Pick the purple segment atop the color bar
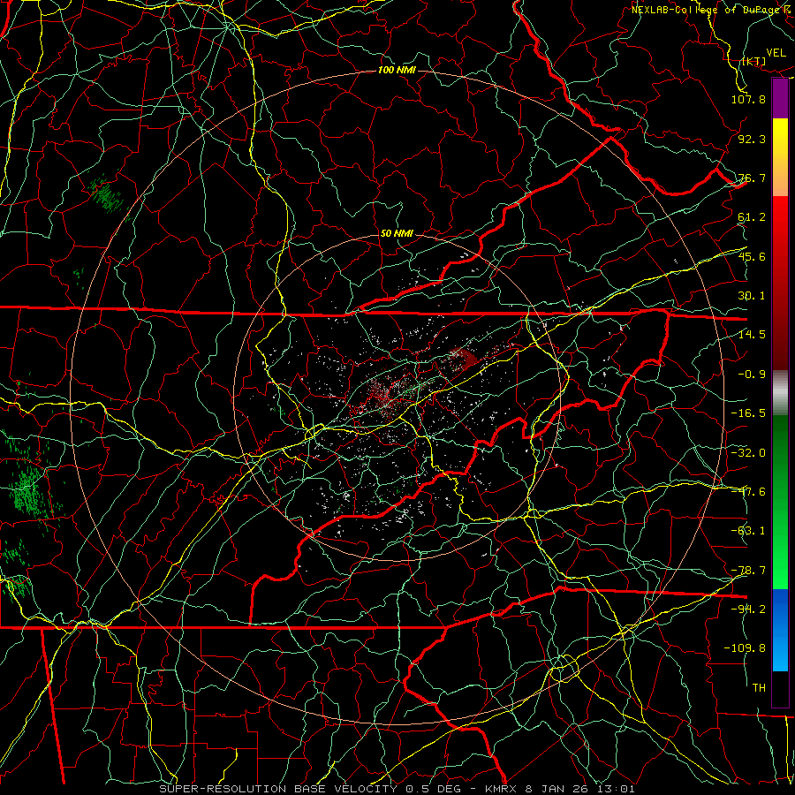Image resolution: width=795 pixels, height=795 pixels. click(780, 98)
